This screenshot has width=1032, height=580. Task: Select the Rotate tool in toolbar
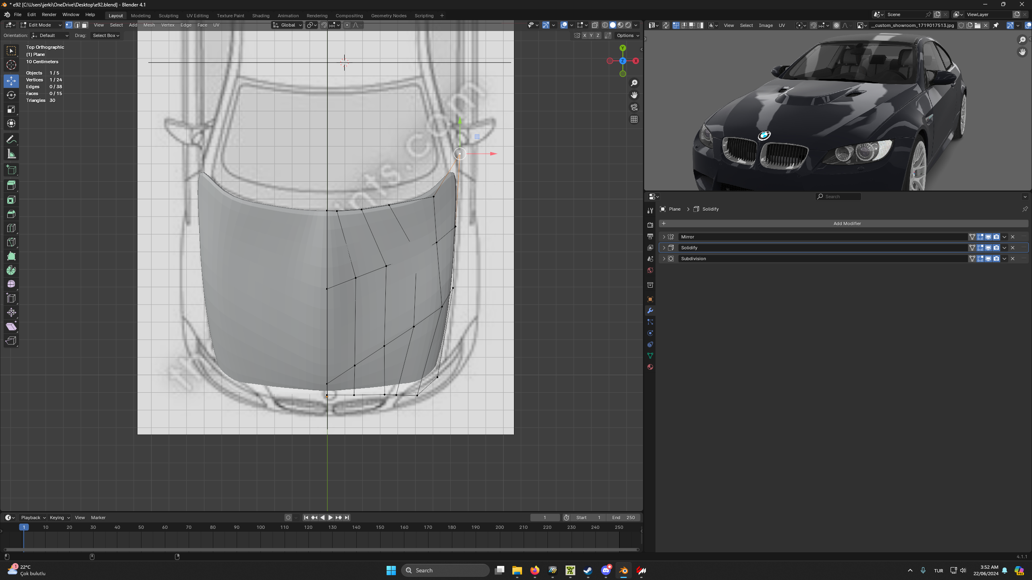click(x=11, y=95)
